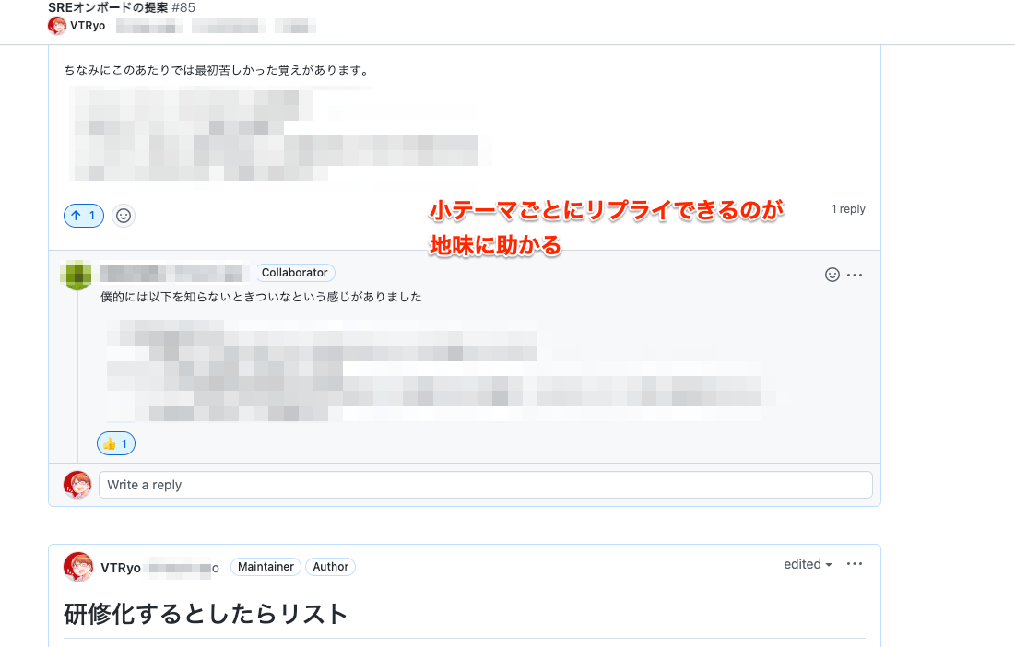The width and height of the screenshot is (1015, 647).
Task: Add a reaction to the Collaborator's reply
Action: (x=832, y=275)
